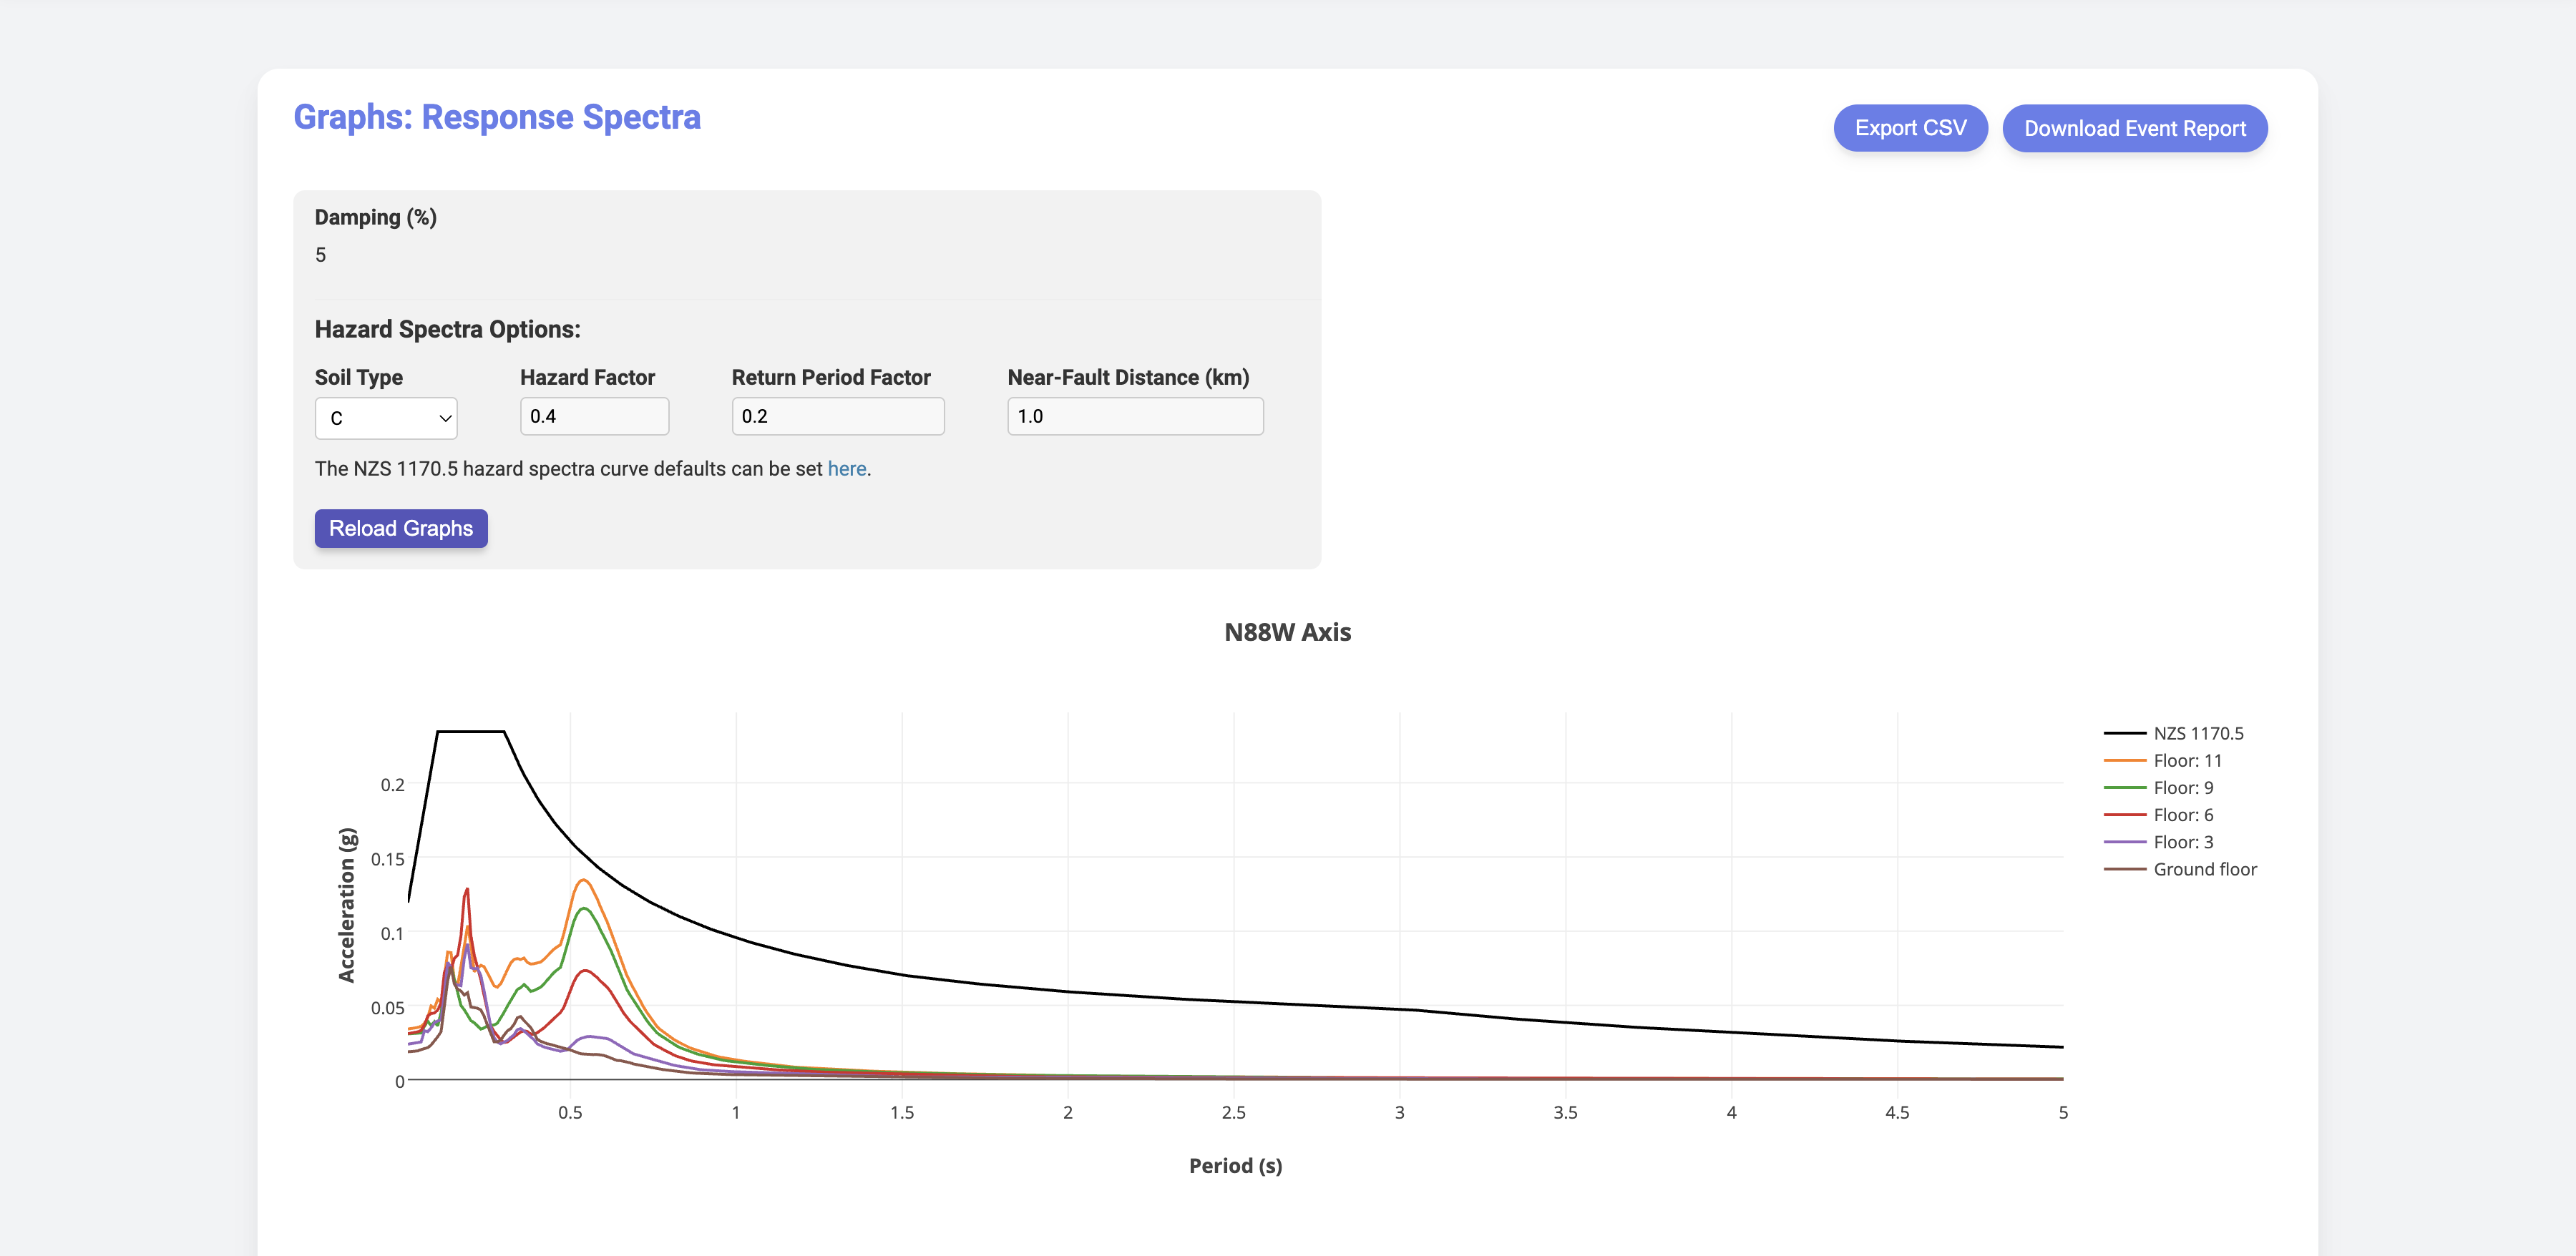Click the N88W Axis chart title

[x=1287, y=632]
